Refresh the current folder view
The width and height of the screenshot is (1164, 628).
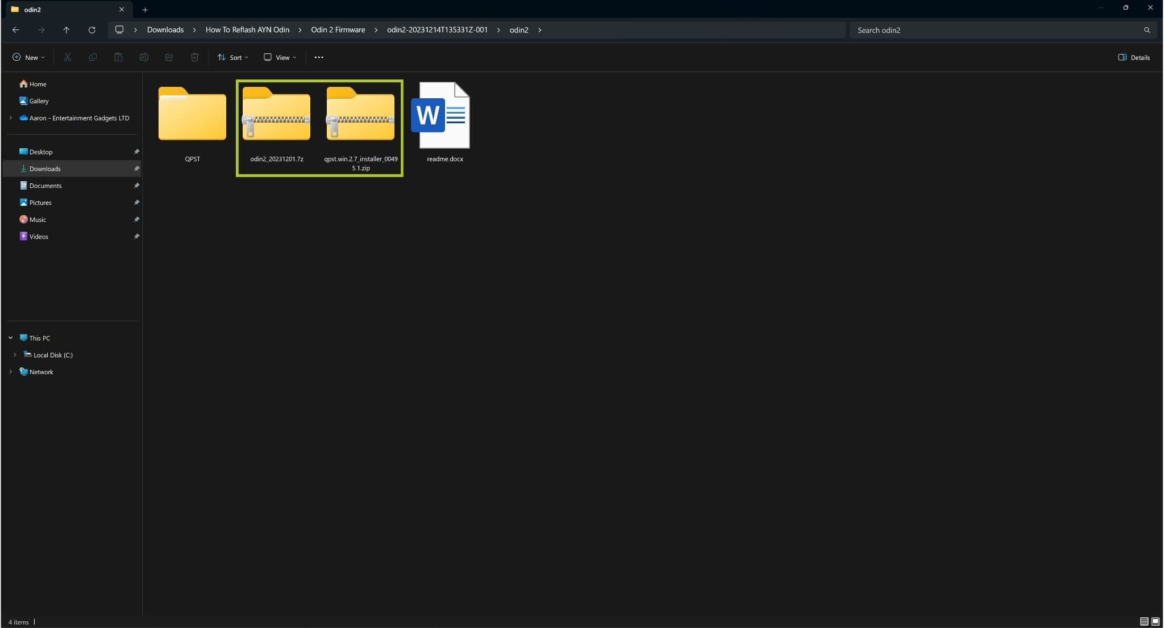[x=92, y=30]
